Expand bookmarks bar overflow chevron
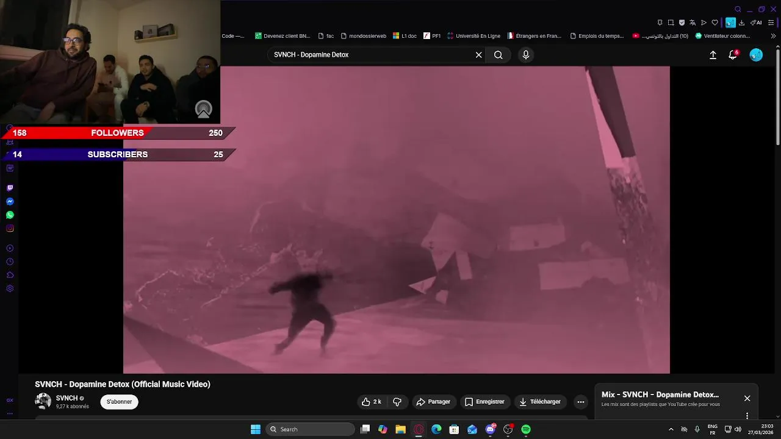The image size is (781, 439). coord(773,36)
